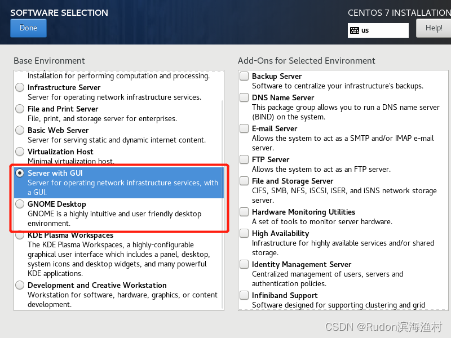Click the 'CIFS, SMB, NFS, iSCSI' description text
Screen dimensions: 451x338
point(344,195)
